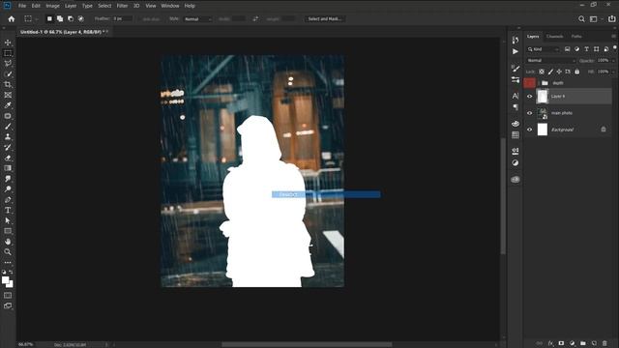This screenshot has width=619, height=348.
Task: Toggle lock position icon
Action: click(x=559, y=72)
